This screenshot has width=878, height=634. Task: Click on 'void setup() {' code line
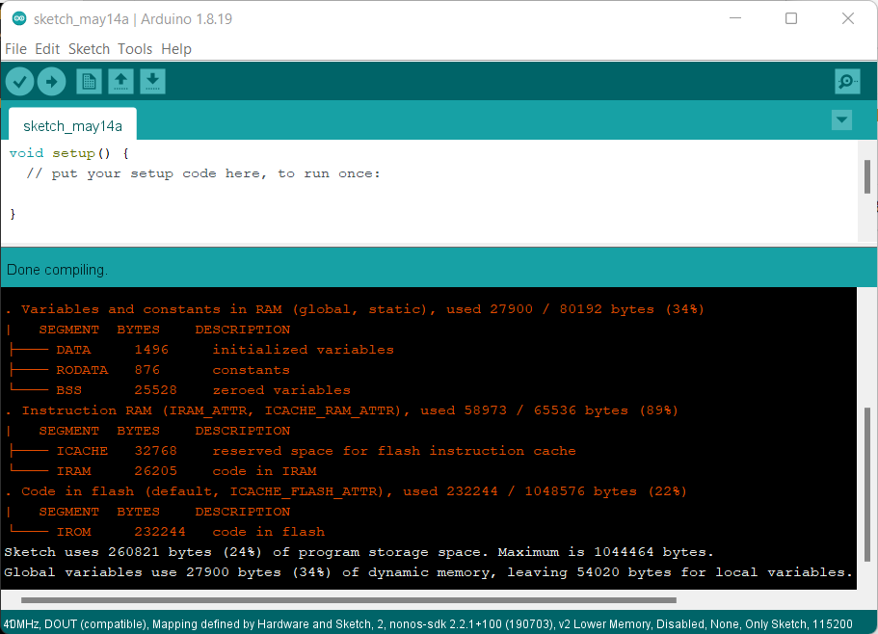pos(69,153)
